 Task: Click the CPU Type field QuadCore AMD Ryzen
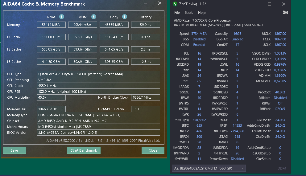tap(98, 74)
